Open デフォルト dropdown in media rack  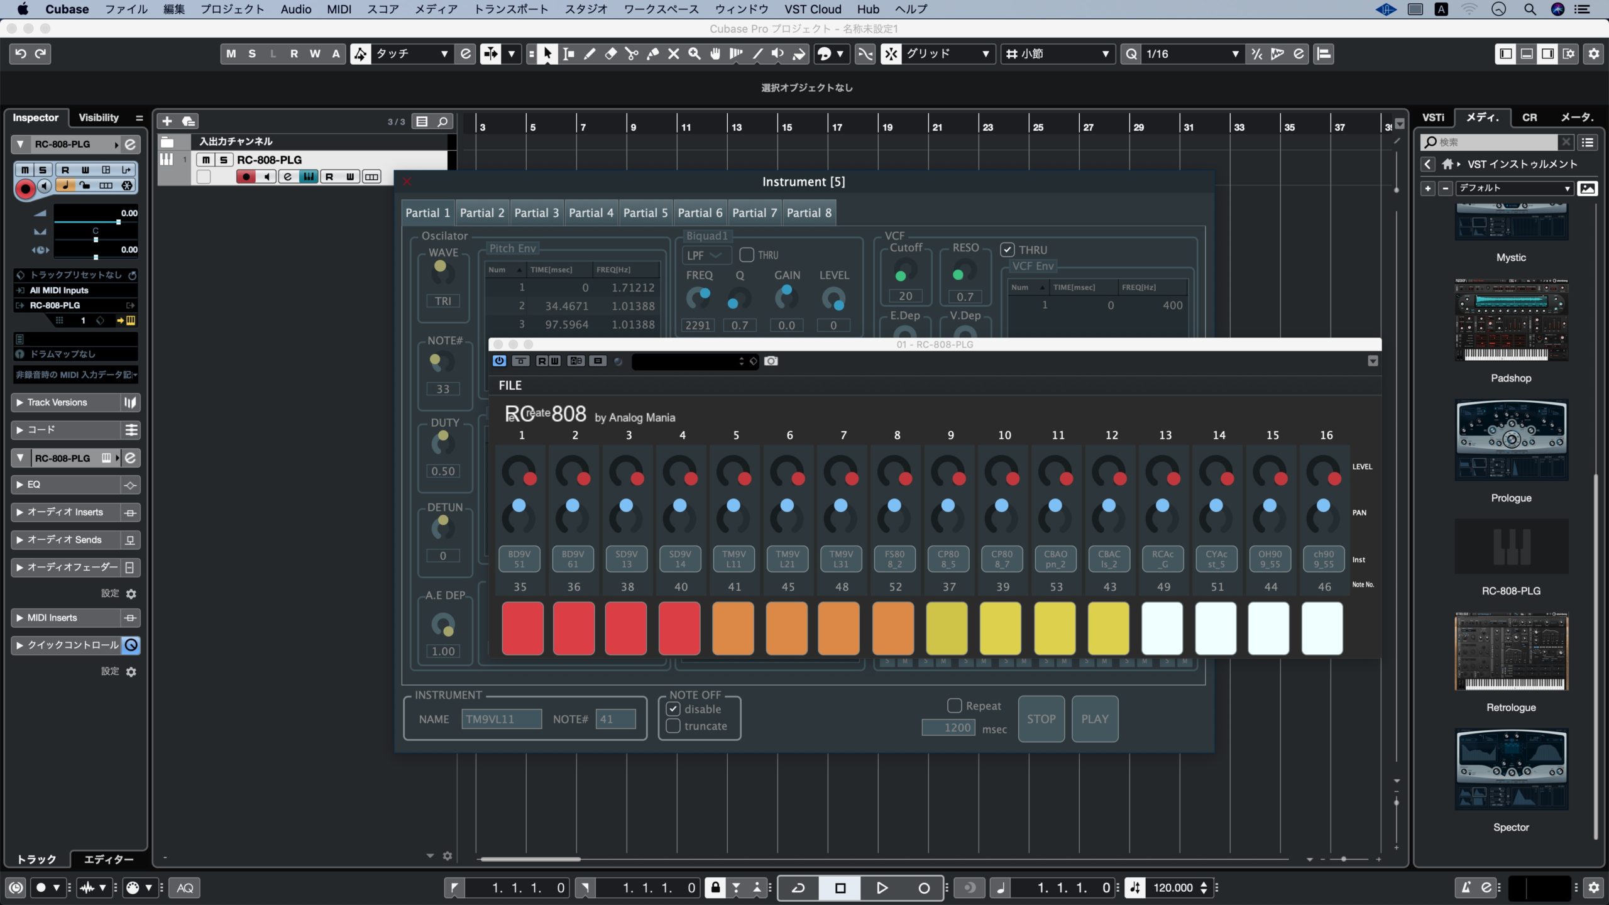(x=1513, y=188)
